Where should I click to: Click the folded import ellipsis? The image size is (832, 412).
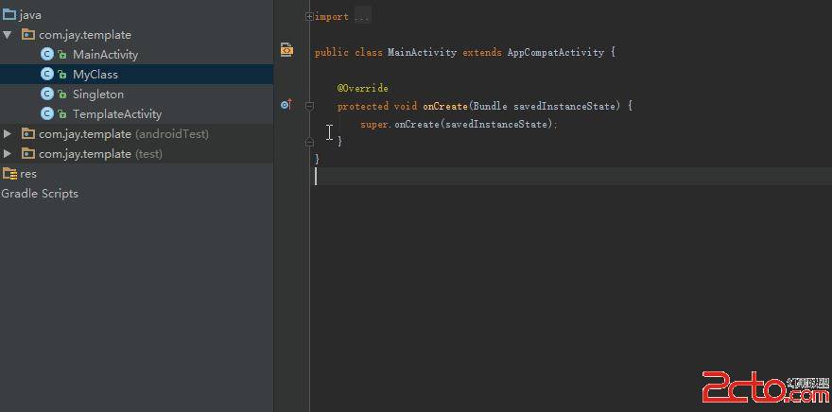(361, 17)
